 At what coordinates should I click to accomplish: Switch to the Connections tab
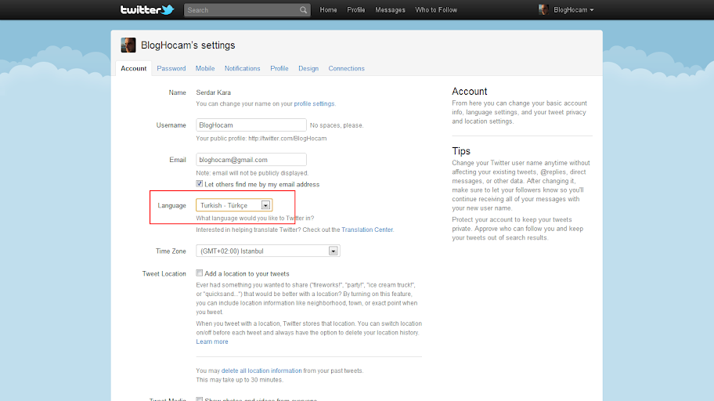(x=347, y=68)
